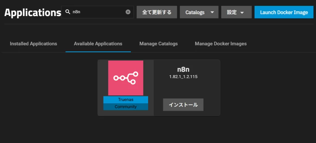The height and width of the screenshot is (143, 316).
Task: Open the Catalogs dropdown
Action: coord(199,12)
